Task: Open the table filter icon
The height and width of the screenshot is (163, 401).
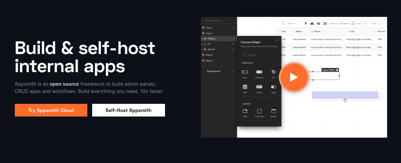Action: 306,24
